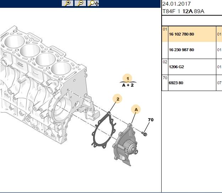This screenshot has height=193, width=222.
Task: Click the date 24.01.2017
Action: 177,4
